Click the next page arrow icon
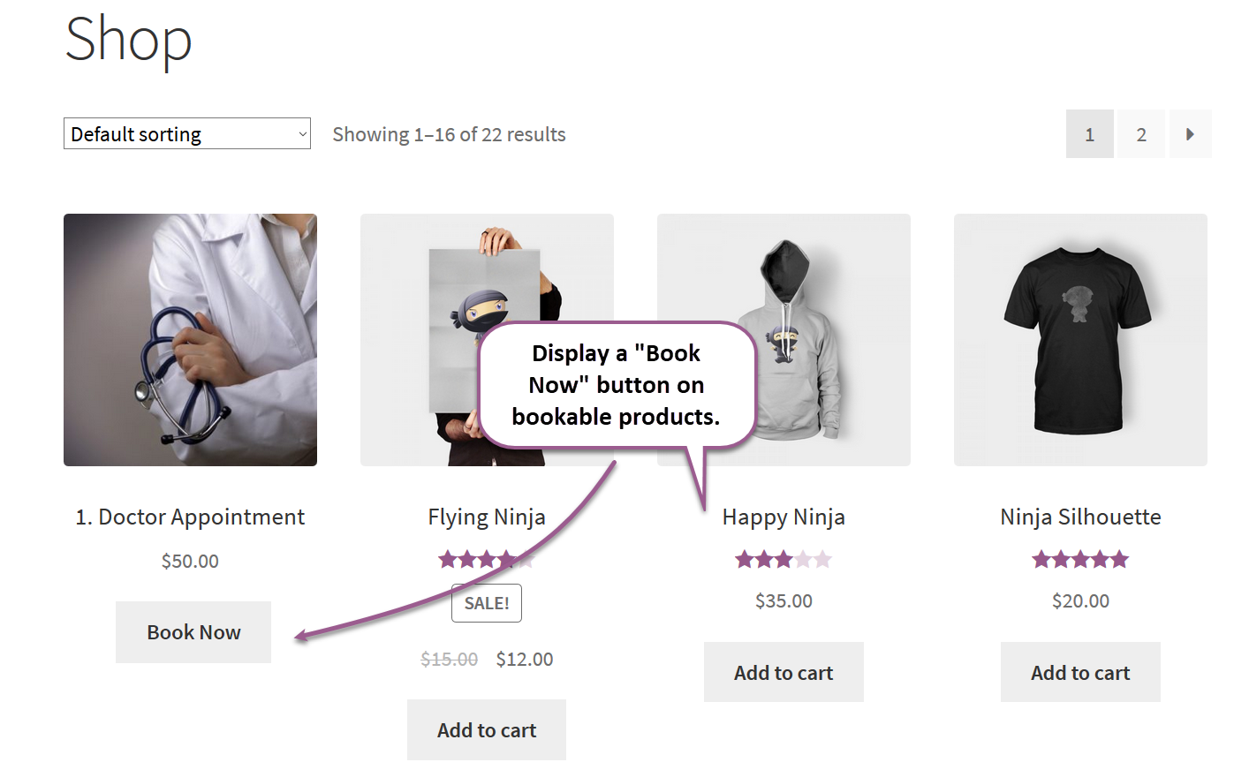 (1191, 133)
